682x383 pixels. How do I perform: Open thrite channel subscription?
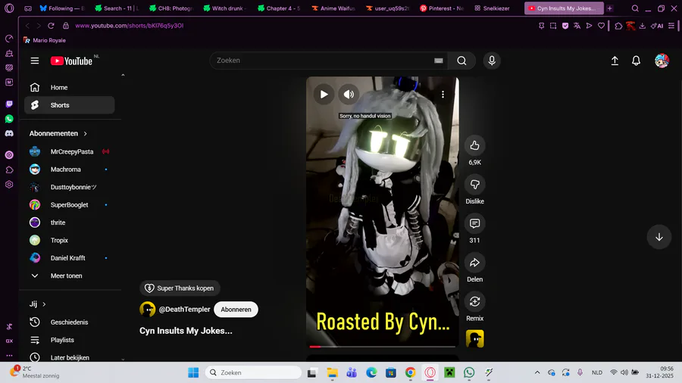[x=70, y=223]
